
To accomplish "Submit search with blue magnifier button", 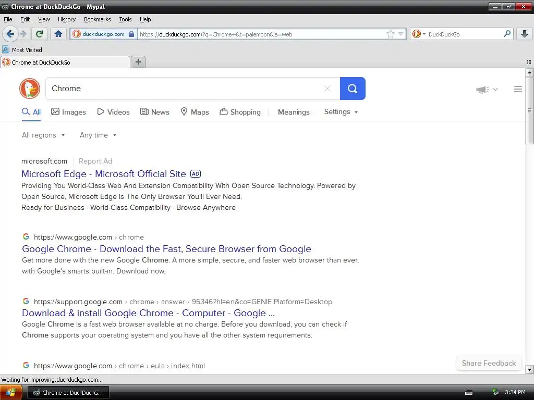I will pyautogui.click(x=353, y=89).
